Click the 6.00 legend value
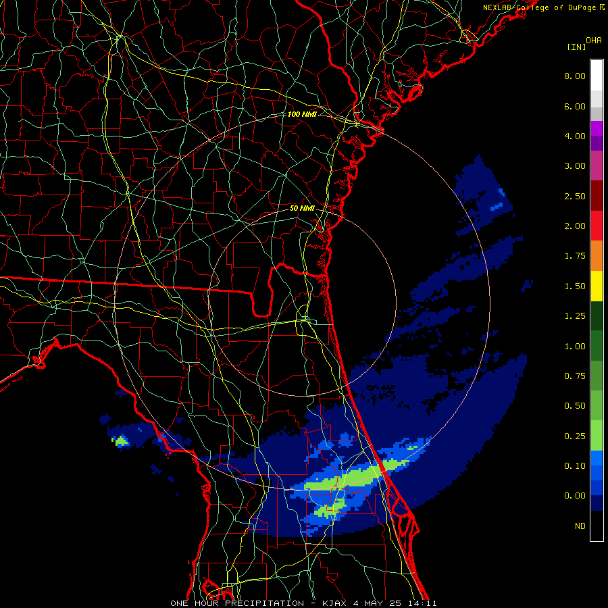Viewport: 608px width, 608px height. coord(575,106)
